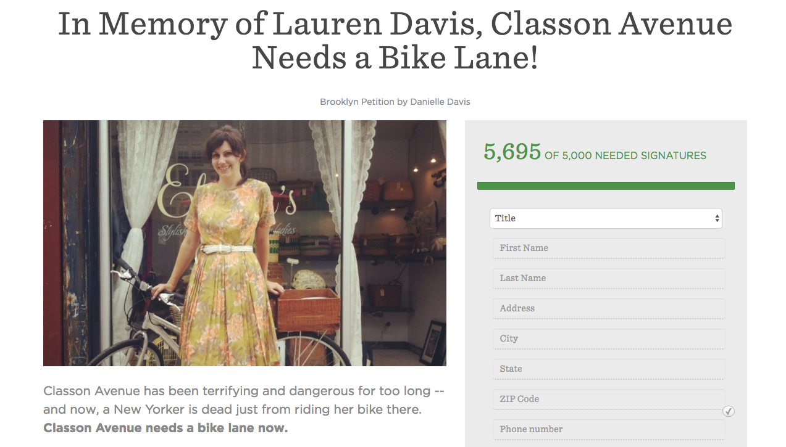This screenshot has width=786, height=447.
Task: Focus the First Name field
Action: pos(608,248)
